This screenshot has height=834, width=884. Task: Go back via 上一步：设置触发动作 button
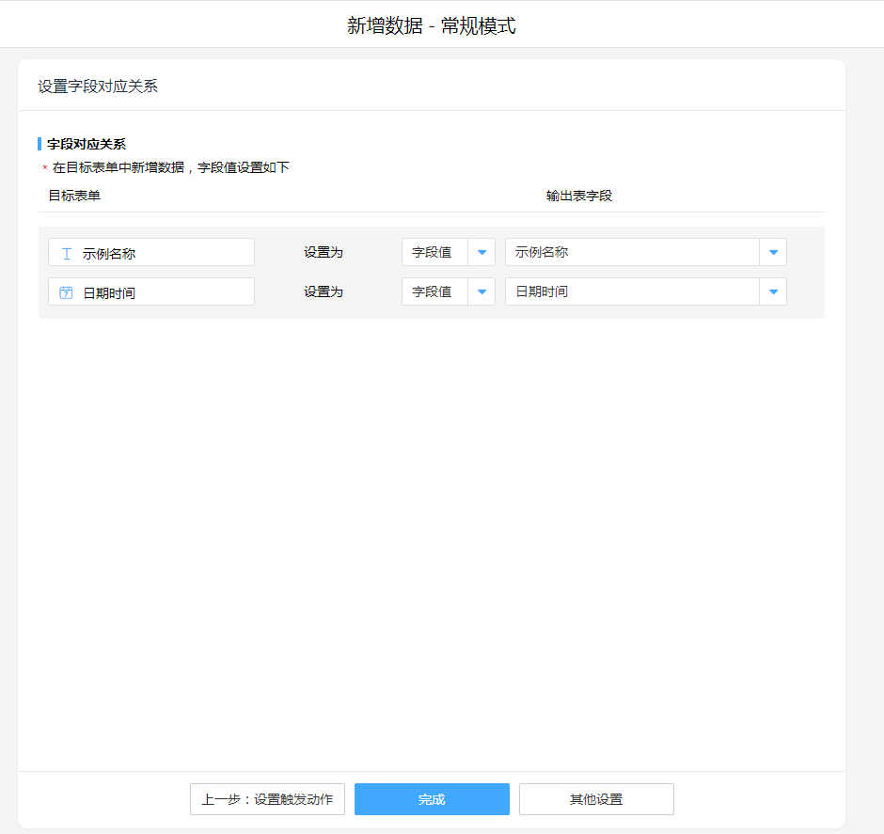pos(267,799)
